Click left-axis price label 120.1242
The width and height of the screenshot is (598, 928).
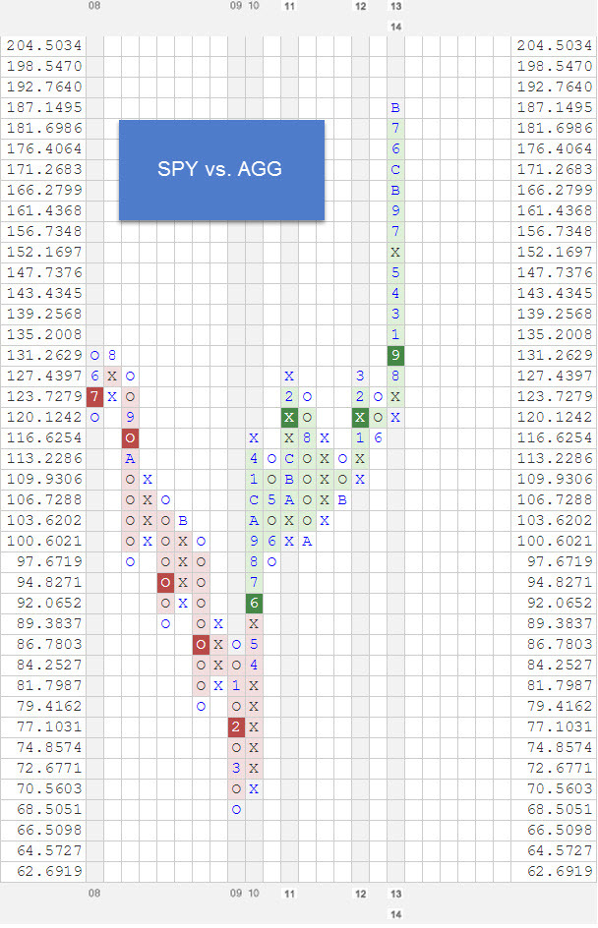[x=44, y=417]
